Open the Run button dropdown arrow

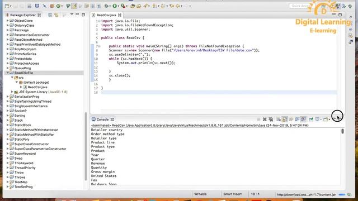pos(118,6)
